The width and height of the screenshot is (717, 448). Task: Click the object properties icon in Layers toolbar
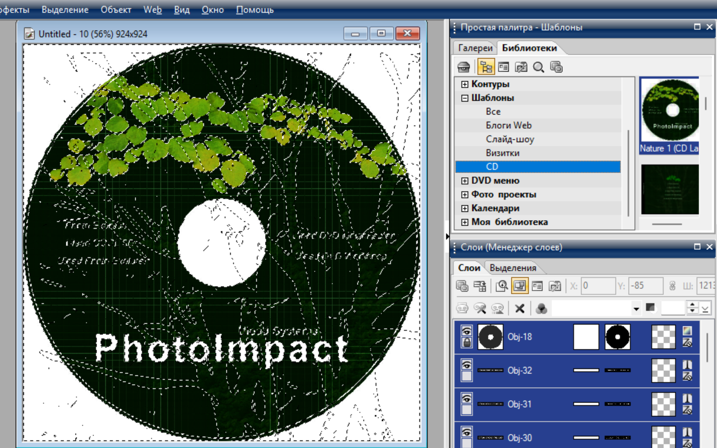pos(537,286)
